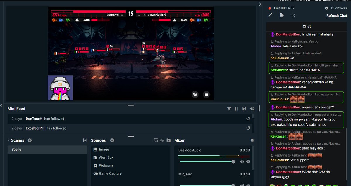This screenshot has height=186, width=351.
Task: Click Refresh Chat
Action: (x=337, y=16)
